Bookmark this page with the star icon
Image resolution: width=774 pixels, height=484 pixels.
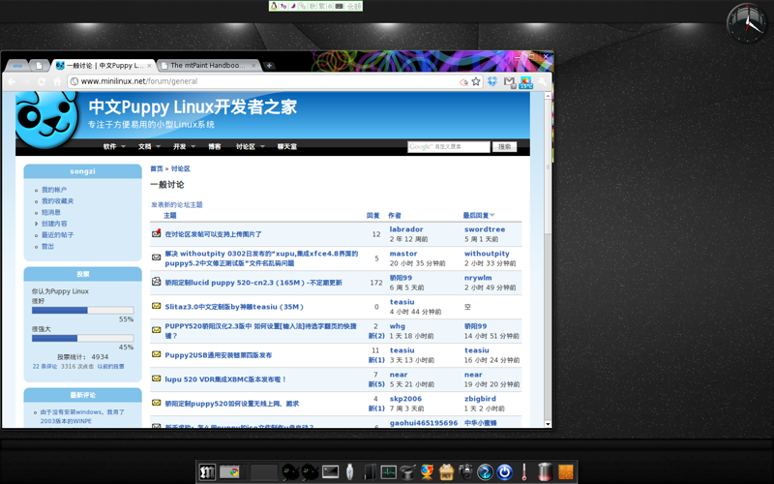click(476, 81)
